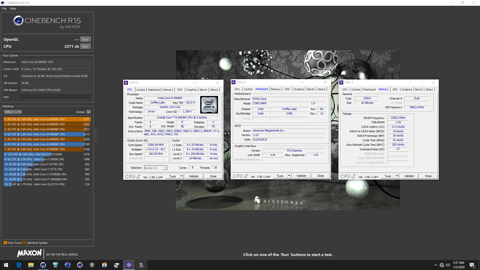Select ranking row Intel Core i7-3720QM
This screenshot has height=270, width=480.
pos(47,174)
